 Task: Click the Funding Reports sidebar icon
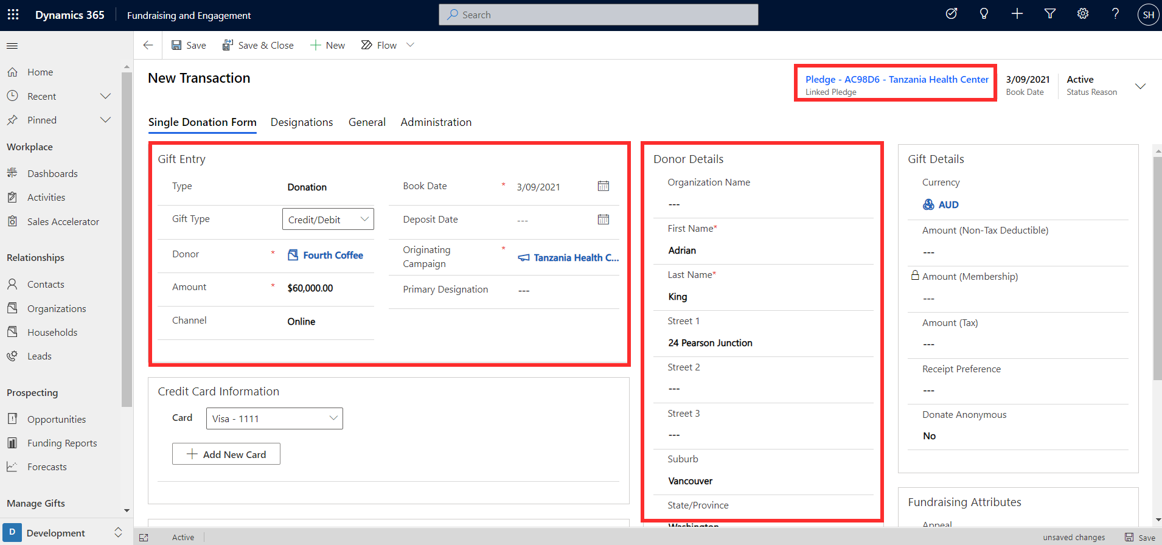pyautogui.click(x=12, y=443)
